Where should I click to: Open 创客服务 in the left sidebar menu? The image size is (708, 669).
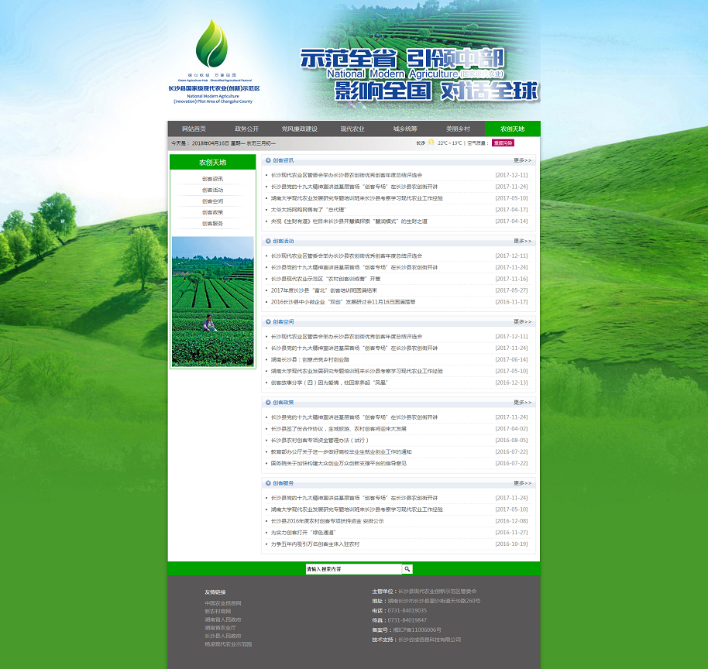213,224
